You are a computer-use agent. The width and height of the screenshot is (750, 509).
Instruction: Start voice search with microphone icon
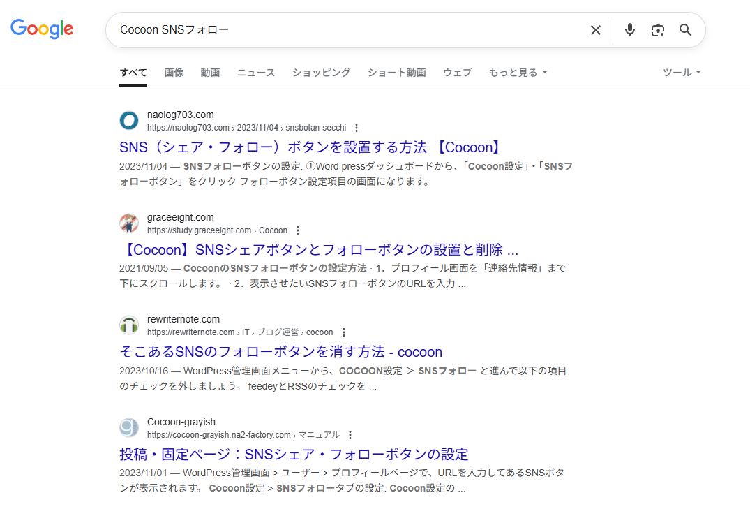coord(630,30)
